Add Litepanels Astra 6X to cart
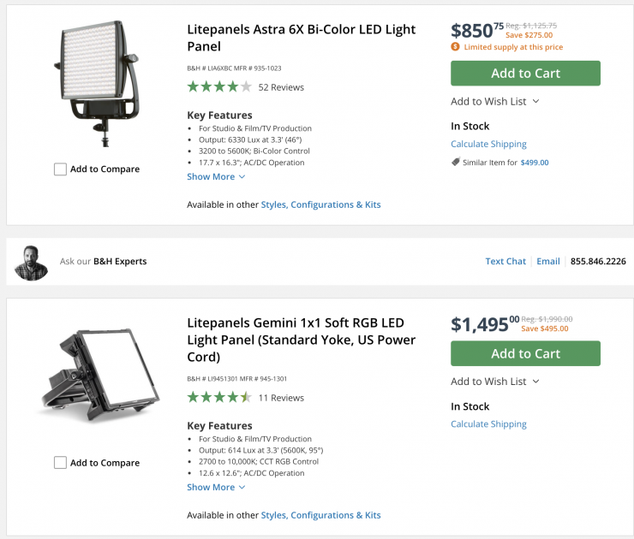Viewport: 634px width, 539px height. [x=525, y=74]
